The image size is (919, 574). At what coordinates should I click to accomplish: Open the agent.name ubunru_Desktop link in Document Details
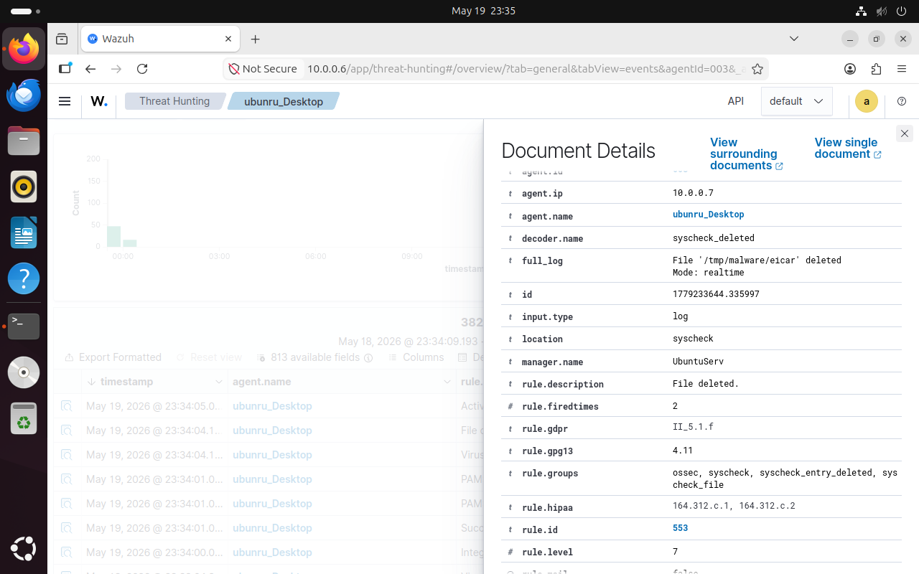(x=708, y=215)
